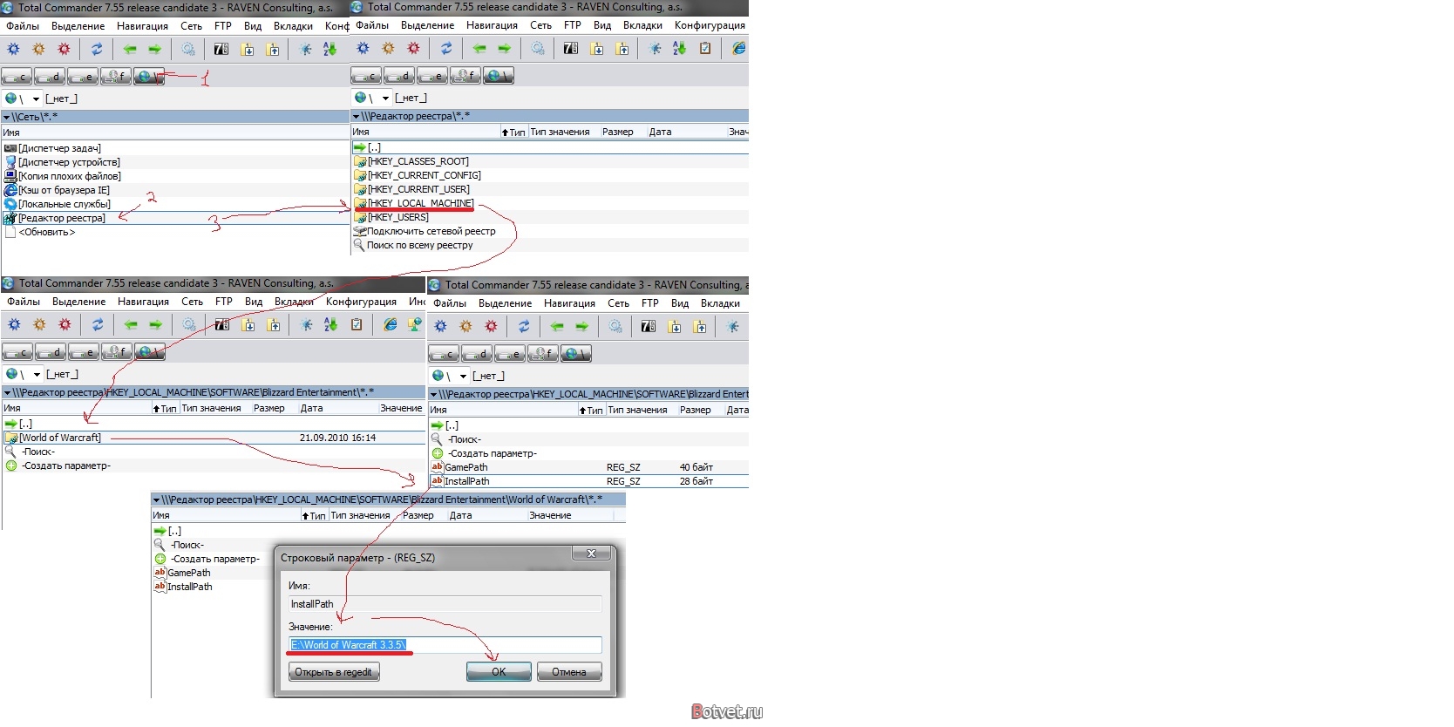Open [HKEY_CURRENT_USER] registry key
1454x727 pixels.
(x=418, y=189)
